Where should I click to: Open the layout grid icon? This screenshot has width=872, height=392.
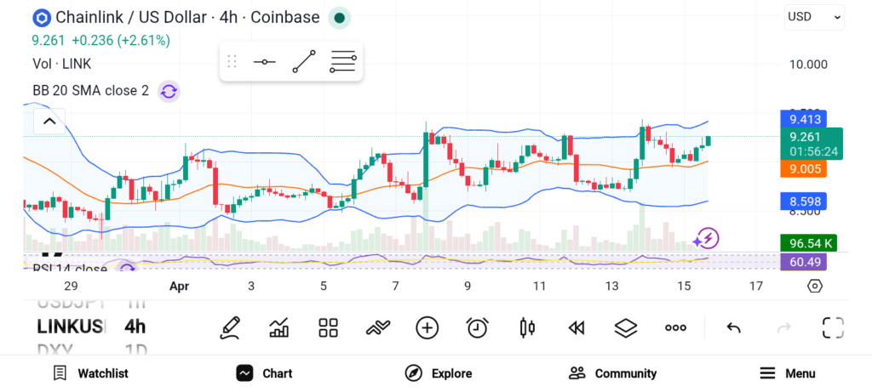[x=328, y=327]
